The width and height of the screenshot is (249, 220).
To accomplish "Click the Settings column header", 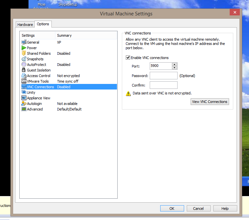I will tap(37, 35).
